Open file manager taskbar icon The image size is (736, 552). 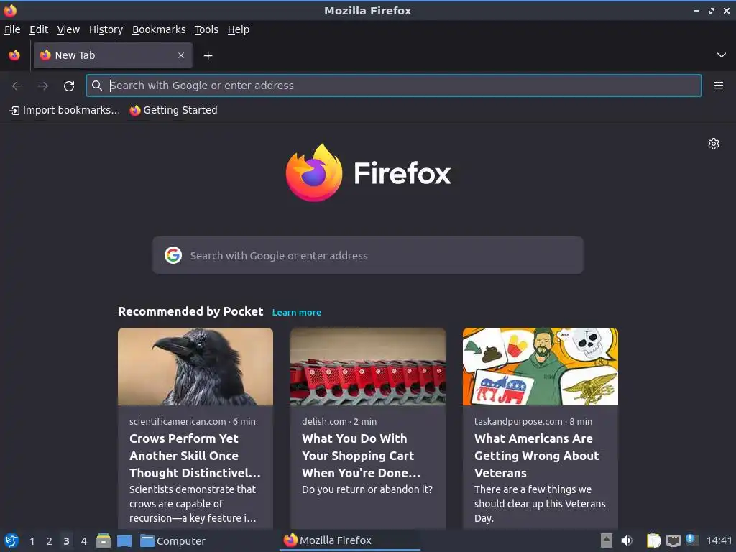(103, 540)
